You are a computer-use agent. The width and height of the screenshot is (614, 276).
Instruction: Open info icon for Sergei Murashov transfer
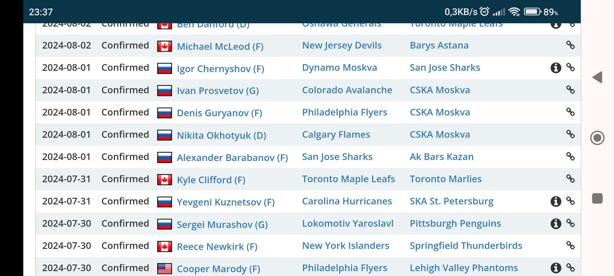tap(556, 224)
